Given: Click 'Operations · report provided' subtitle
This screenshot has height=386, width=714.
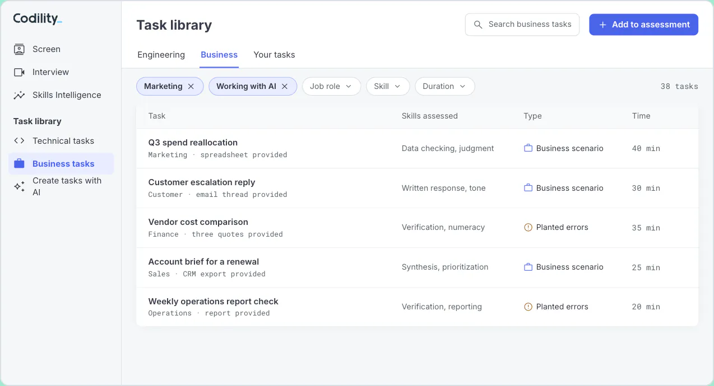Looking at the screenshot, I should click(209, 313).
